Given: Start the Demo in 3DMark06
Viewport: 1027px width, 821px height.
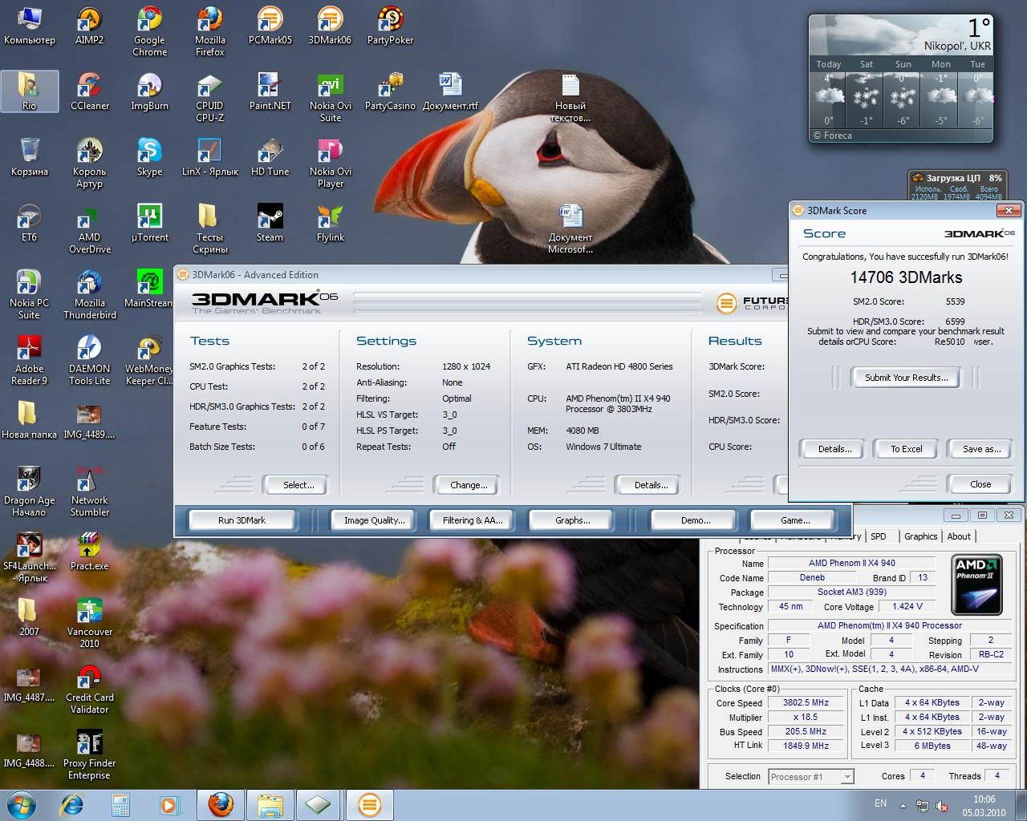Looking at the screenshot, I should pyautogui.click(x=696, y=520).
